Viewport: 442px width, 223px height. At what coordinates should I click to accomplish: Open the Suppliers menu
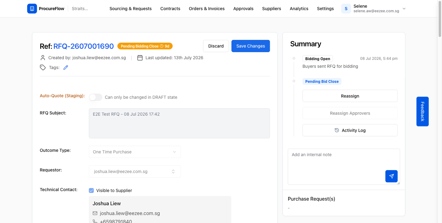[272, 9]
